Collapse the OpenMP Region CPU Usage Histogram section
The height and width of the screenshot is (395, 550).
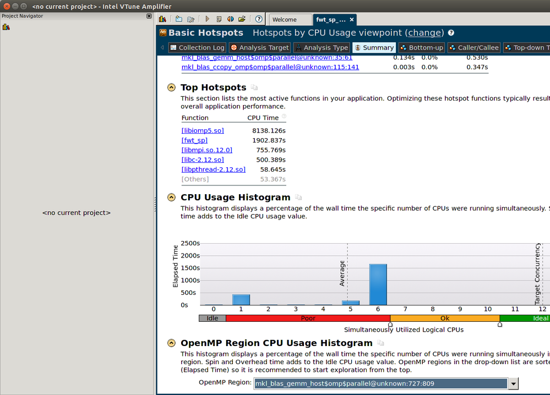coord(171,343)
